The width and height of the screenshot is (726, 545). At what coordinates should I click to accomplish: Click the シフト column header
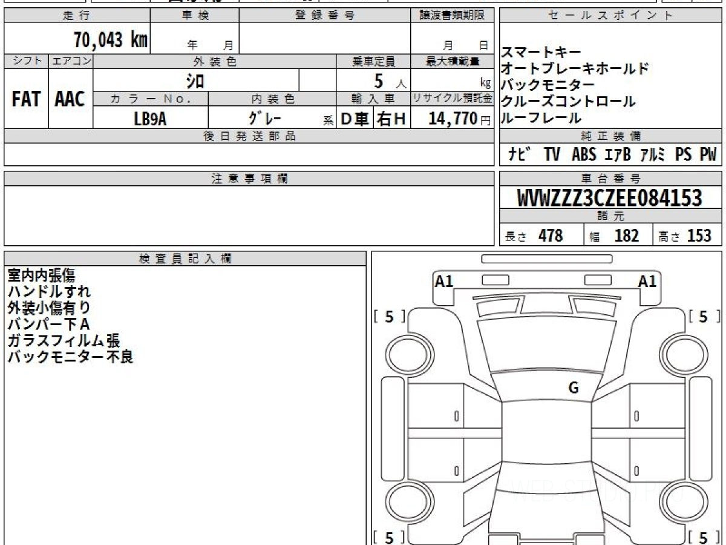26,61
